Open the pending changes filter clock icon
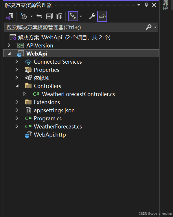Image resolution: width=173 pixels, height=217 pixels. [x=24, y=16]
